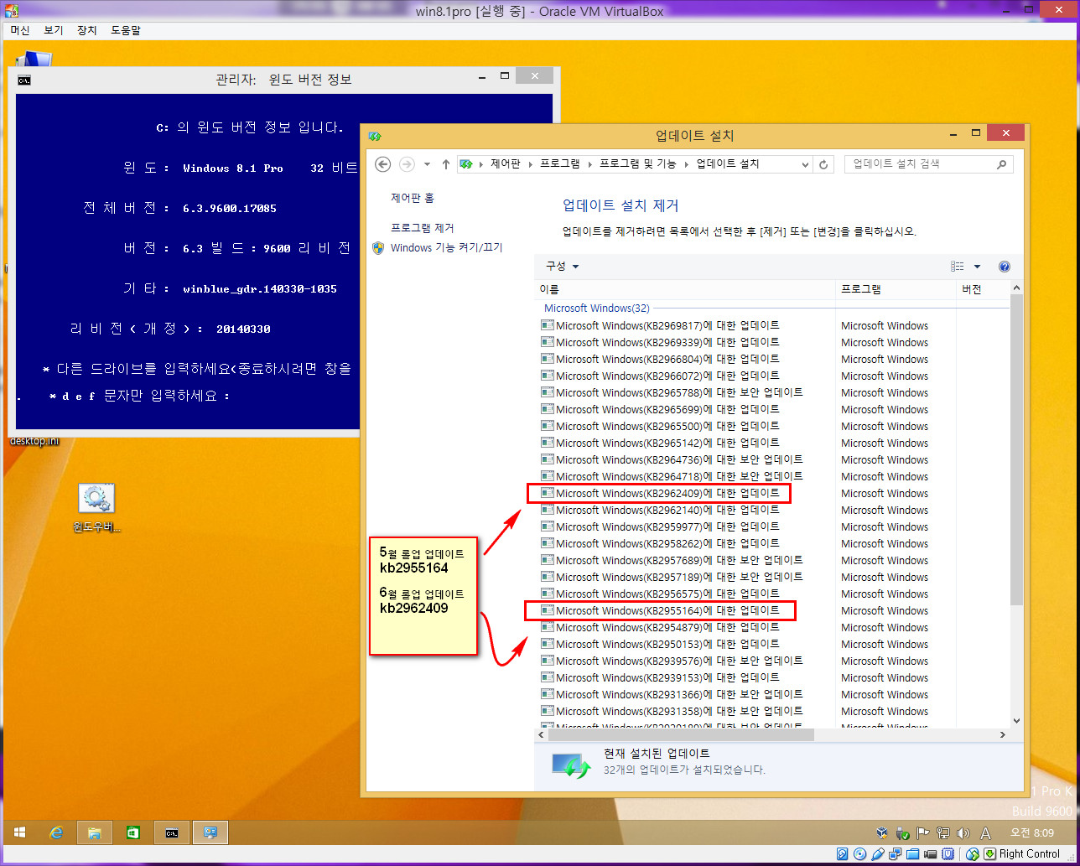Open the 제어판 홈 link
The image size is (1080, 866).
[413, 198]
